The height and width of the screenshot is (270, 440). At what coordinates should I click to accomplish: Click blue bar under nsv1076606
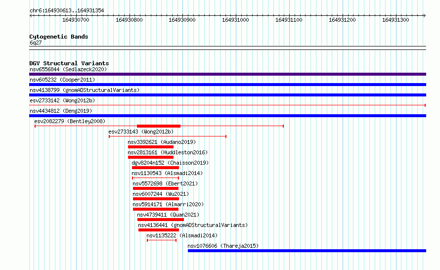(307, 251)
